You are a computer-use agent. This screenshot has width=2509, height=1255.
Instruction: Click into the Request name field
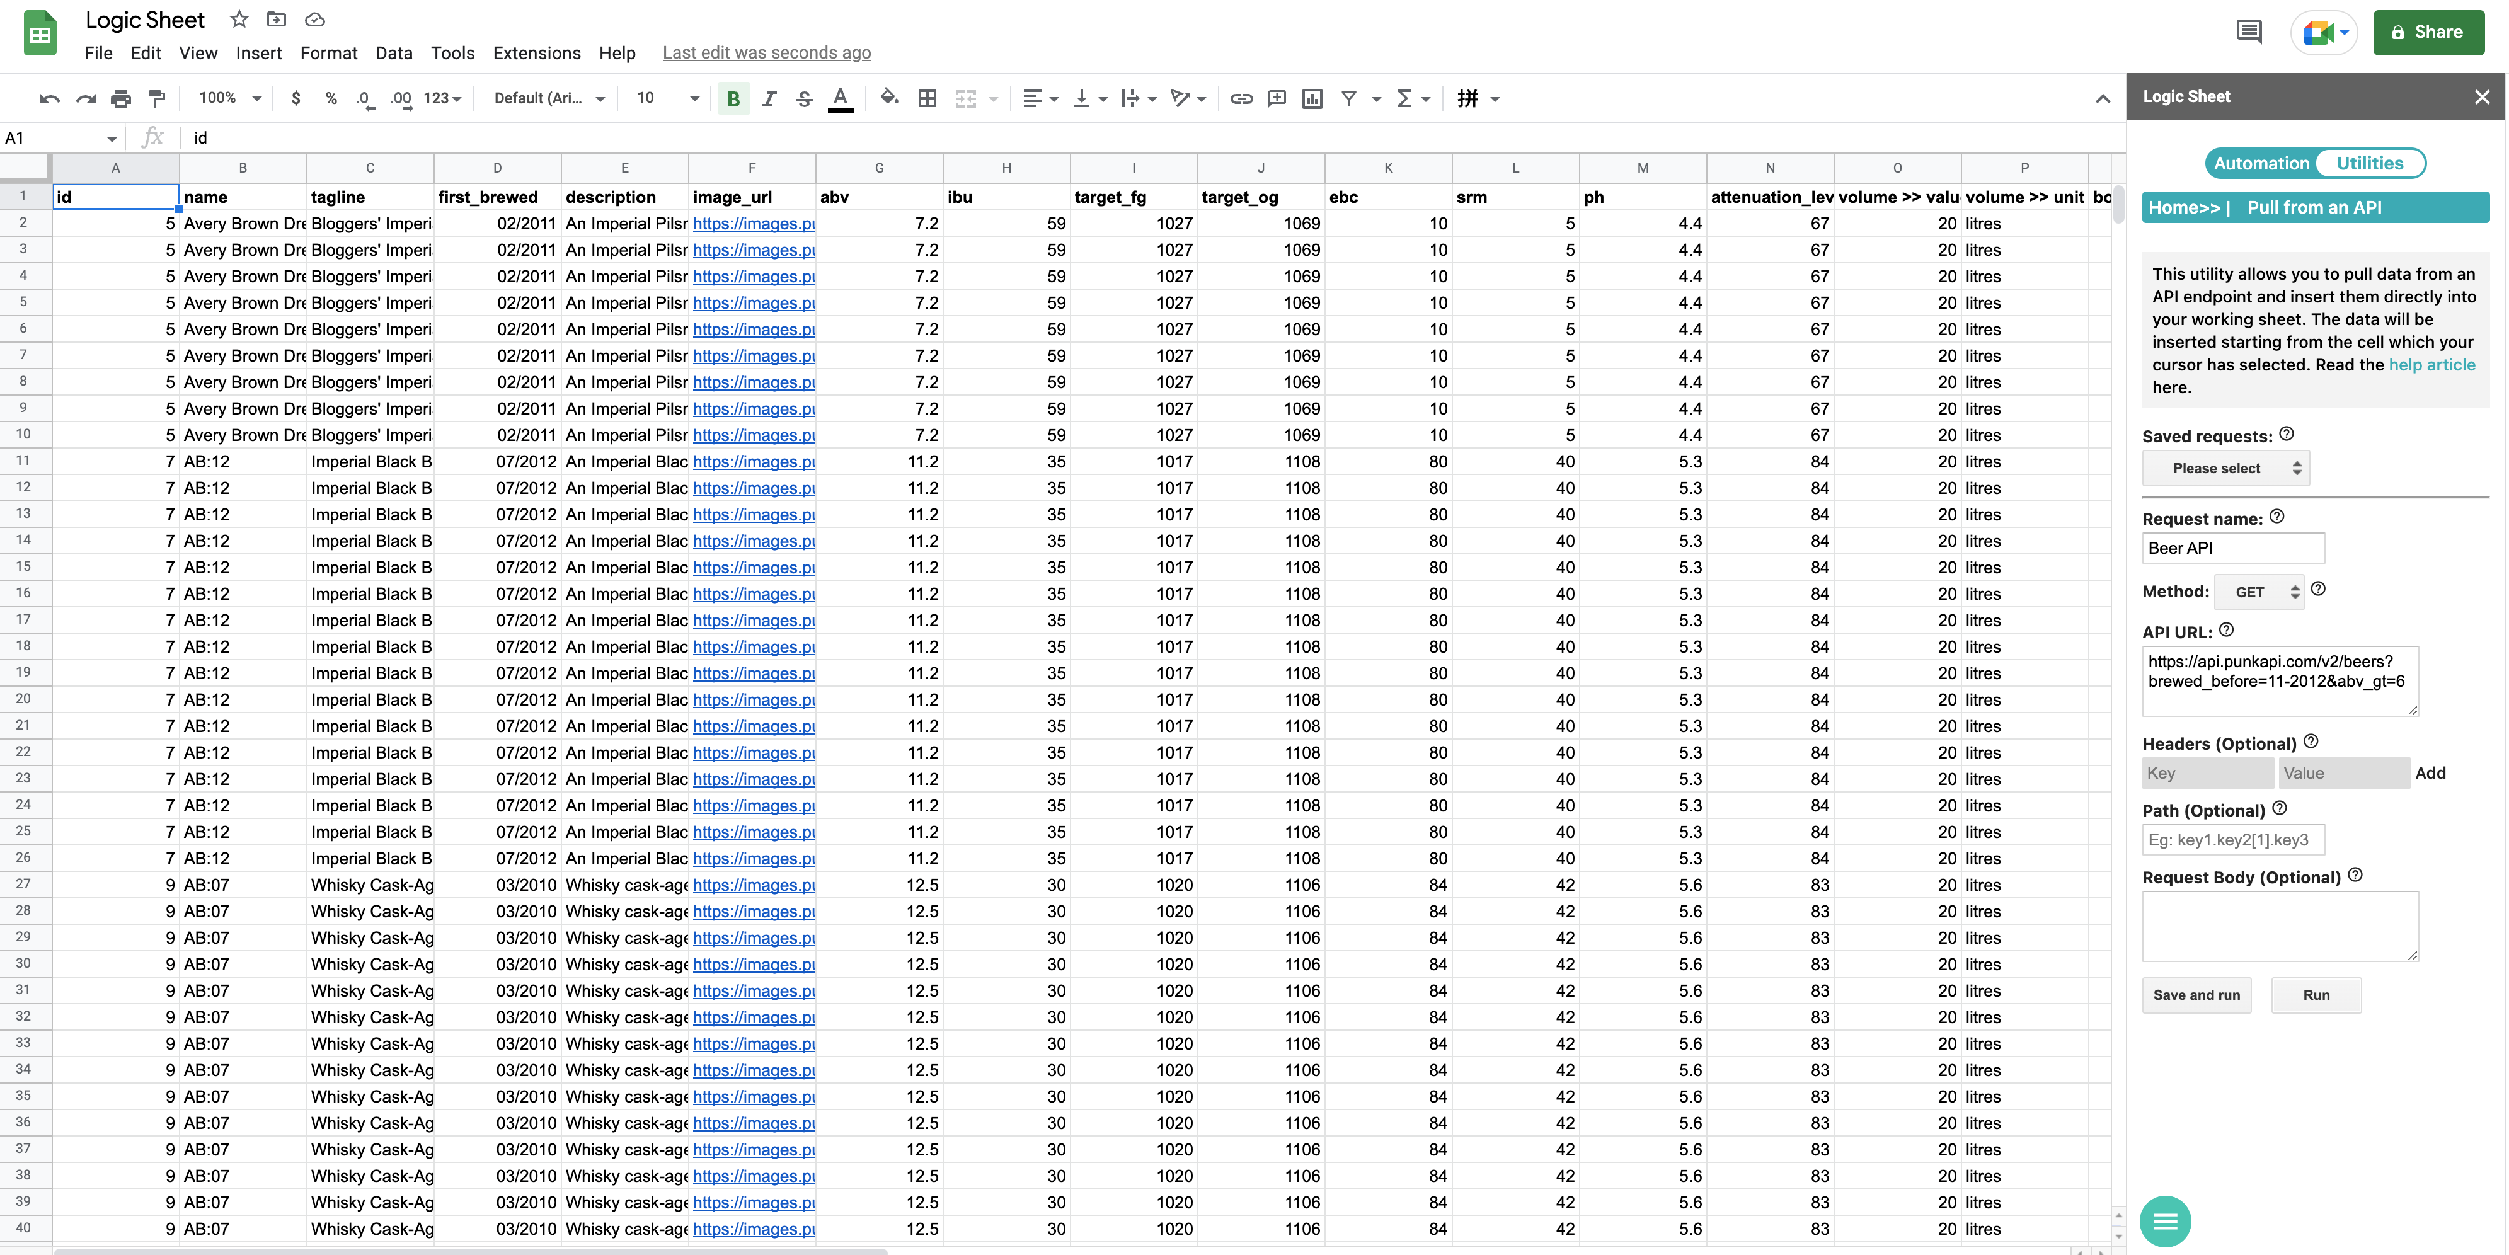(2232, 548)
